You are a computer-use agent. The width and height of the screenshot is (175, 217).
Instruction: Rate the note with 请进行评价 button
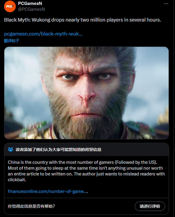(150, 206)
